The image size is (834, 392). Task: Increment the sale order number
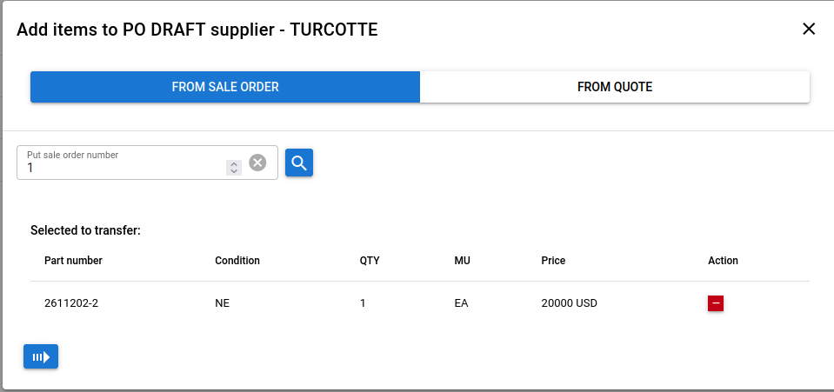point(233,164)
